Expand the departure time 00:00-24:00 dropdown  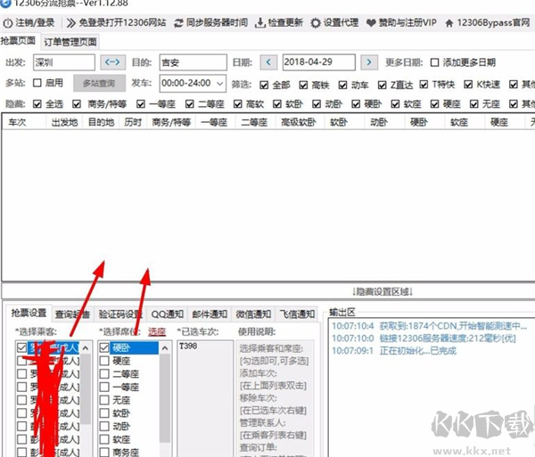[219, 83]
